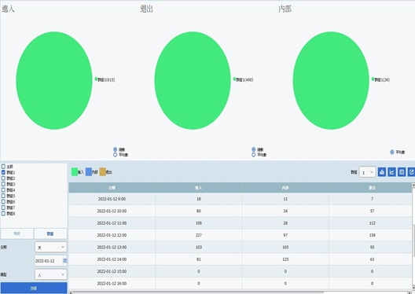Click the blue 內部 legend swatch
Viewport: 415px width, 294px height.
click(x=89, y=172)
